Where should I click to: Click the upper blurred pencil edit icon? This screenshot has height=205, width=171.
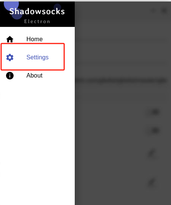(x=152, y=154)
